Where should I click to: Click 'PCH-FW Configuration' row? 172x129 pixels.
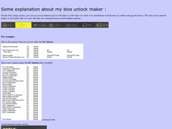(21, 74)
